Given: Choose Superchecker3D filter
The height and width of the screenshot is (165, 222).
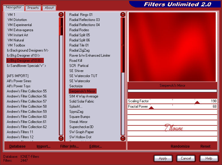Looking at the screenshot, I should (x=81, y=127).
